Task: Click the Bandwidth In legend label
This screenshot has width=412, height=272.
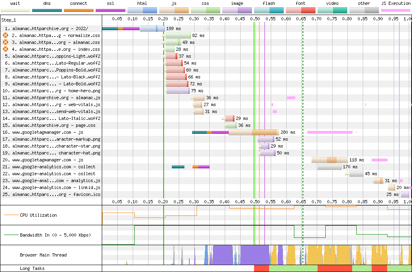Action: click(55, 235)
